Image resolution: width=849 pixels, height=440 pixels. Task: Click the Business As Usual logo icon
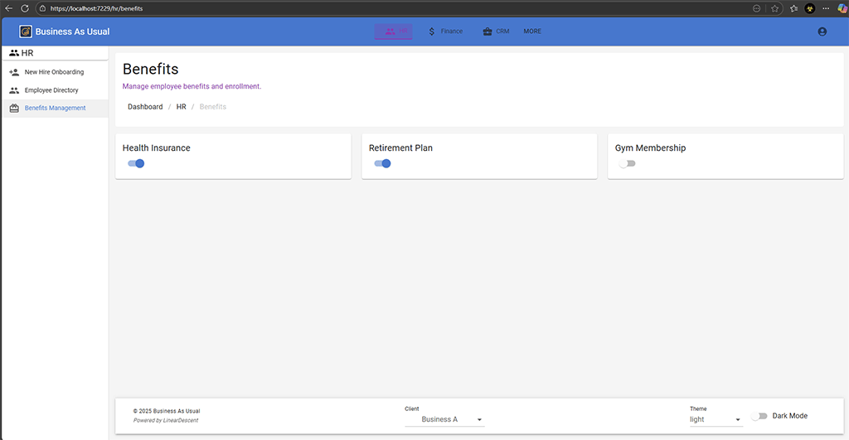pyautogui.click(x=26, y=31)
